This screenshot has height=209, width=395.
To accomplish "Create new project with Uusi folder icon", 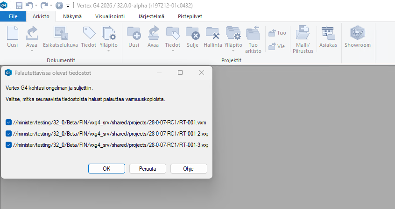I will (134, 33).
